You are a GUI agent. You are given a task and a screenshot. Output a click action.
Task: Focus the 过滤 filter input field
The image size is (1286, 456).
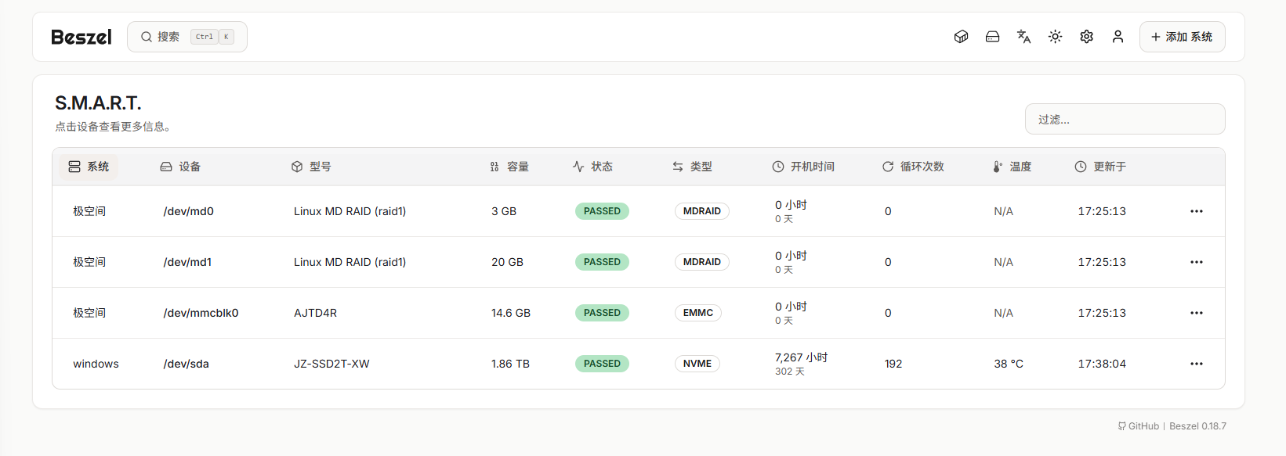[1125, 120]
